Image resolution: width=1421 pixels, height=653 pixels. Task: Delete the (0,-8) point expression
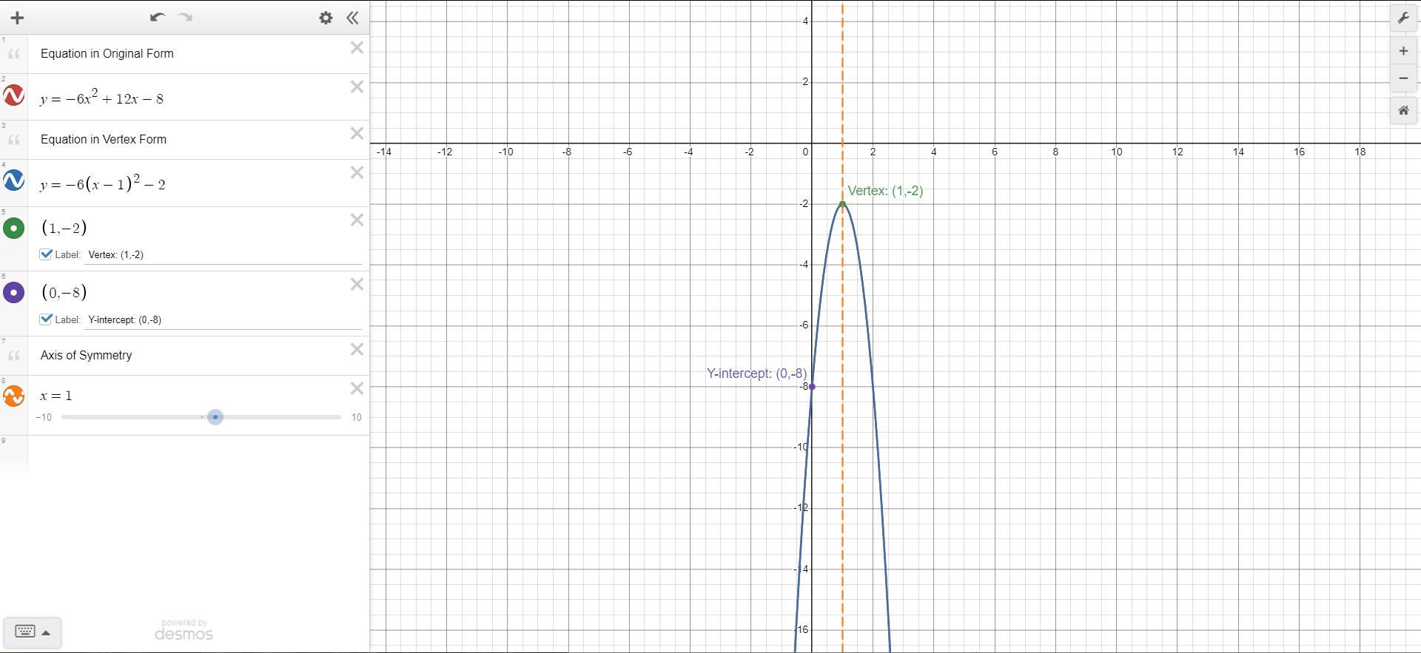(x=357, y=285)
